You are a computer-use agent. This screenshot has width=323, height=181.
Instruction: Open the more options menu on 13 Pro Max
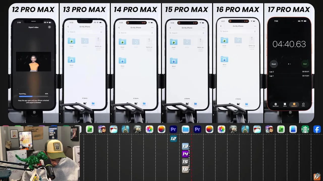point(101,27)
